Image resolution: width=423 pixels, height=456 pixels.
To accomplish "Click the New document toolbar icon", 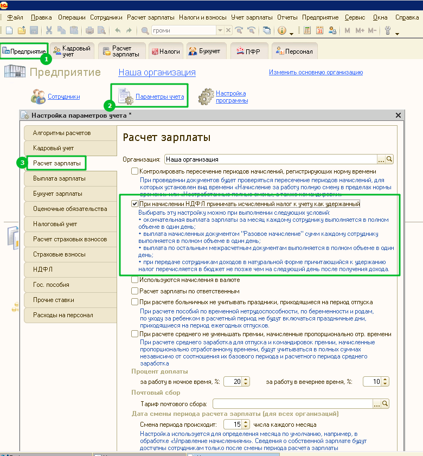I will (x=9, y=30).
